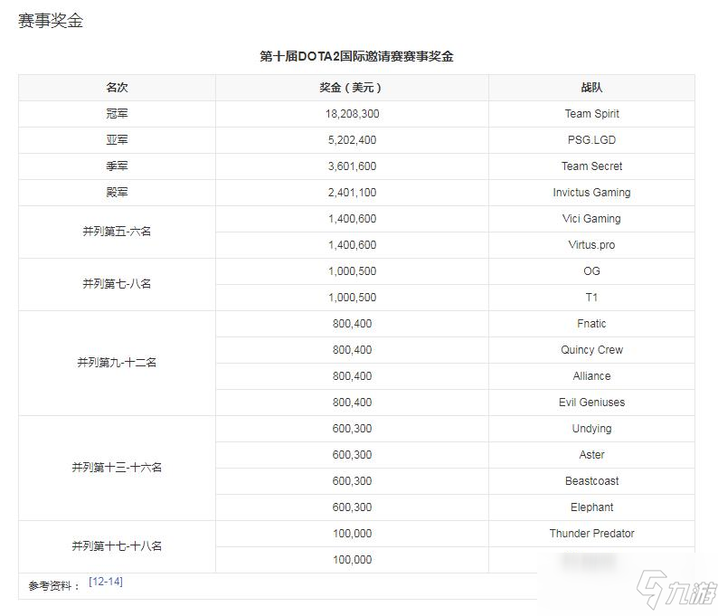
Task: Select the Fnatic team cell
Action: pyautogui.click(x=591, y=323)
